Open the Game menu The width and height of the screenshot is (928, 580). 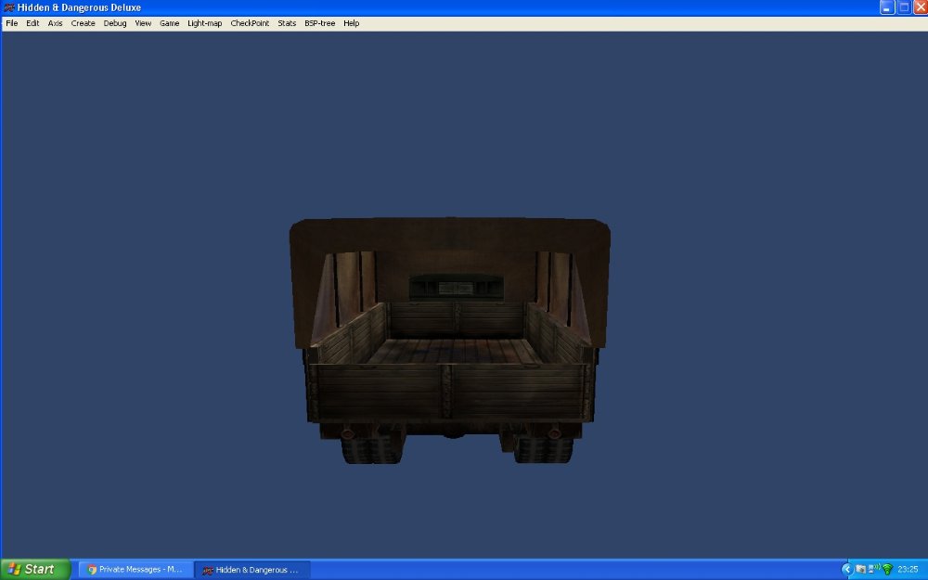click(169, 23)
